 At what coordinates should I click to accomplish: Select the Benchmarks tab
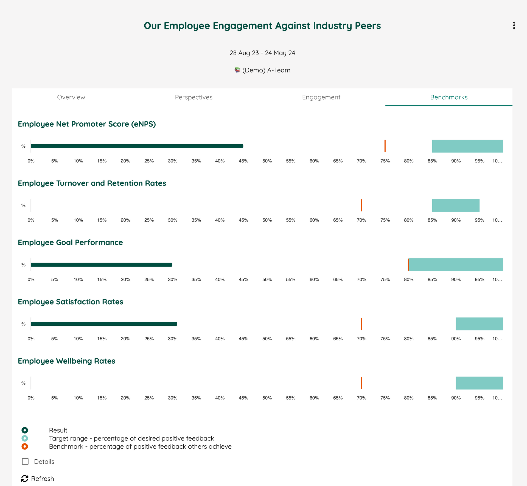click(449, 97)
